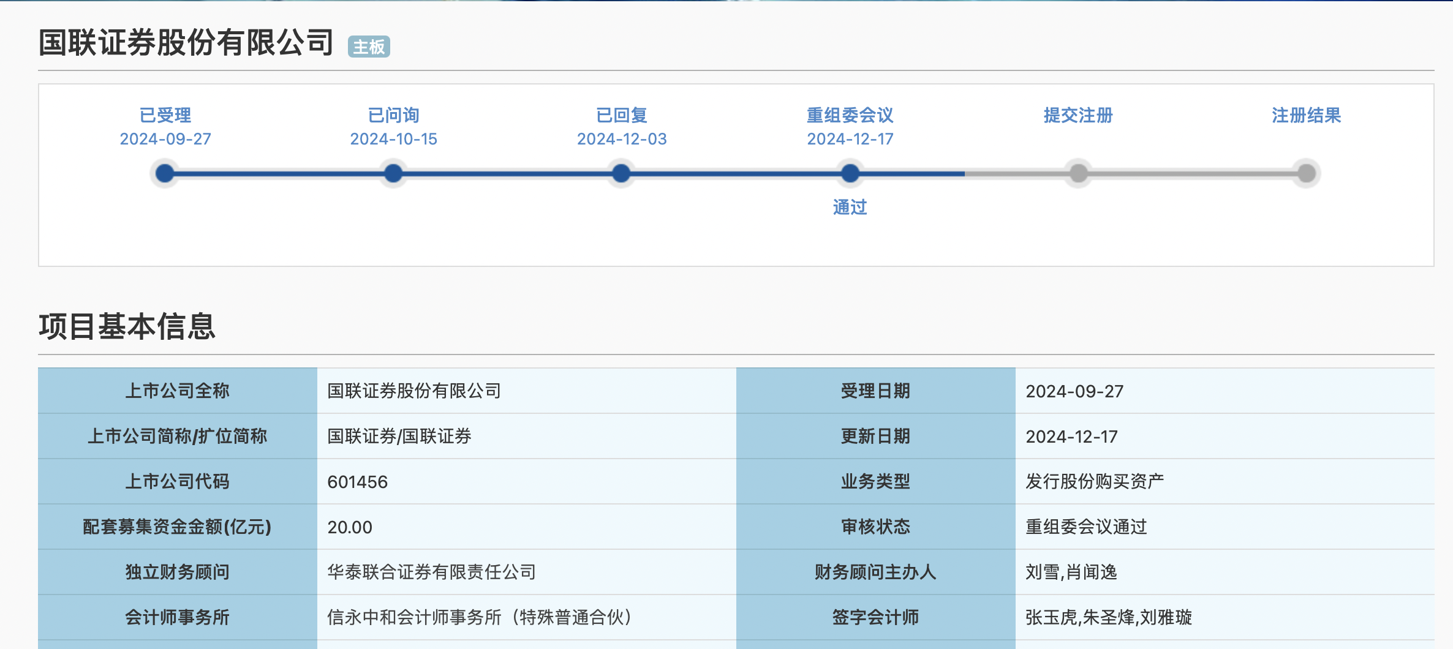This screenshot has height=649, width=1453.
Task: Click the 主板 badge beside company name
Action: tap(369, 47)
